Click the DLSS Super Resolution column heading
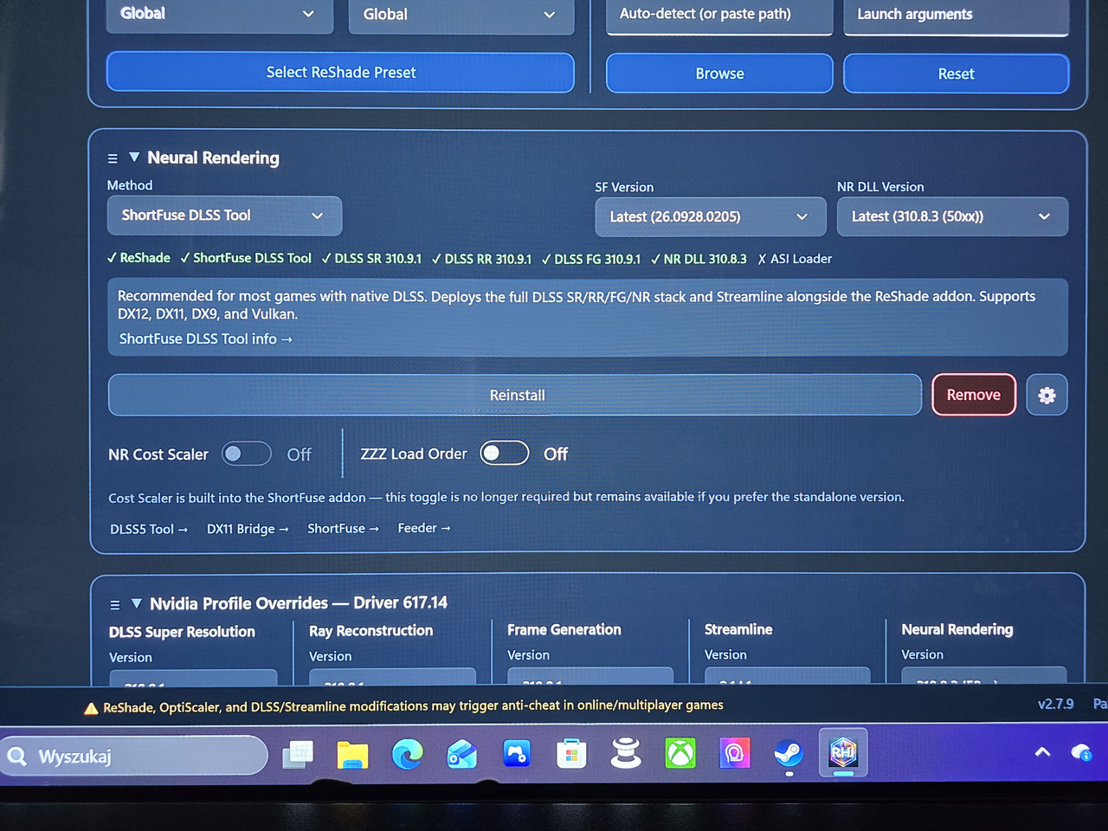This screenshot has width=1108, height=831. pos(182,632)
